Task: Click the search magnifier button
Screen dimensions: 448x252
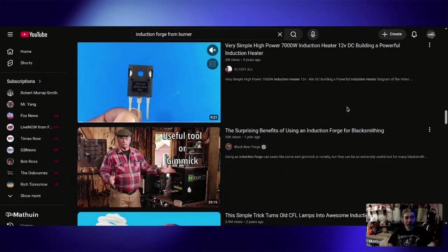Action: pyautogui.click(x=294, y=34)
